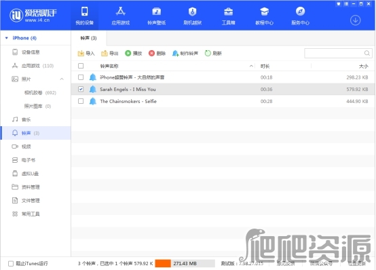The width and height of the screenshot is (376, 270).
Task: Click 导入 import ringtone button
Action: [86, 53]
